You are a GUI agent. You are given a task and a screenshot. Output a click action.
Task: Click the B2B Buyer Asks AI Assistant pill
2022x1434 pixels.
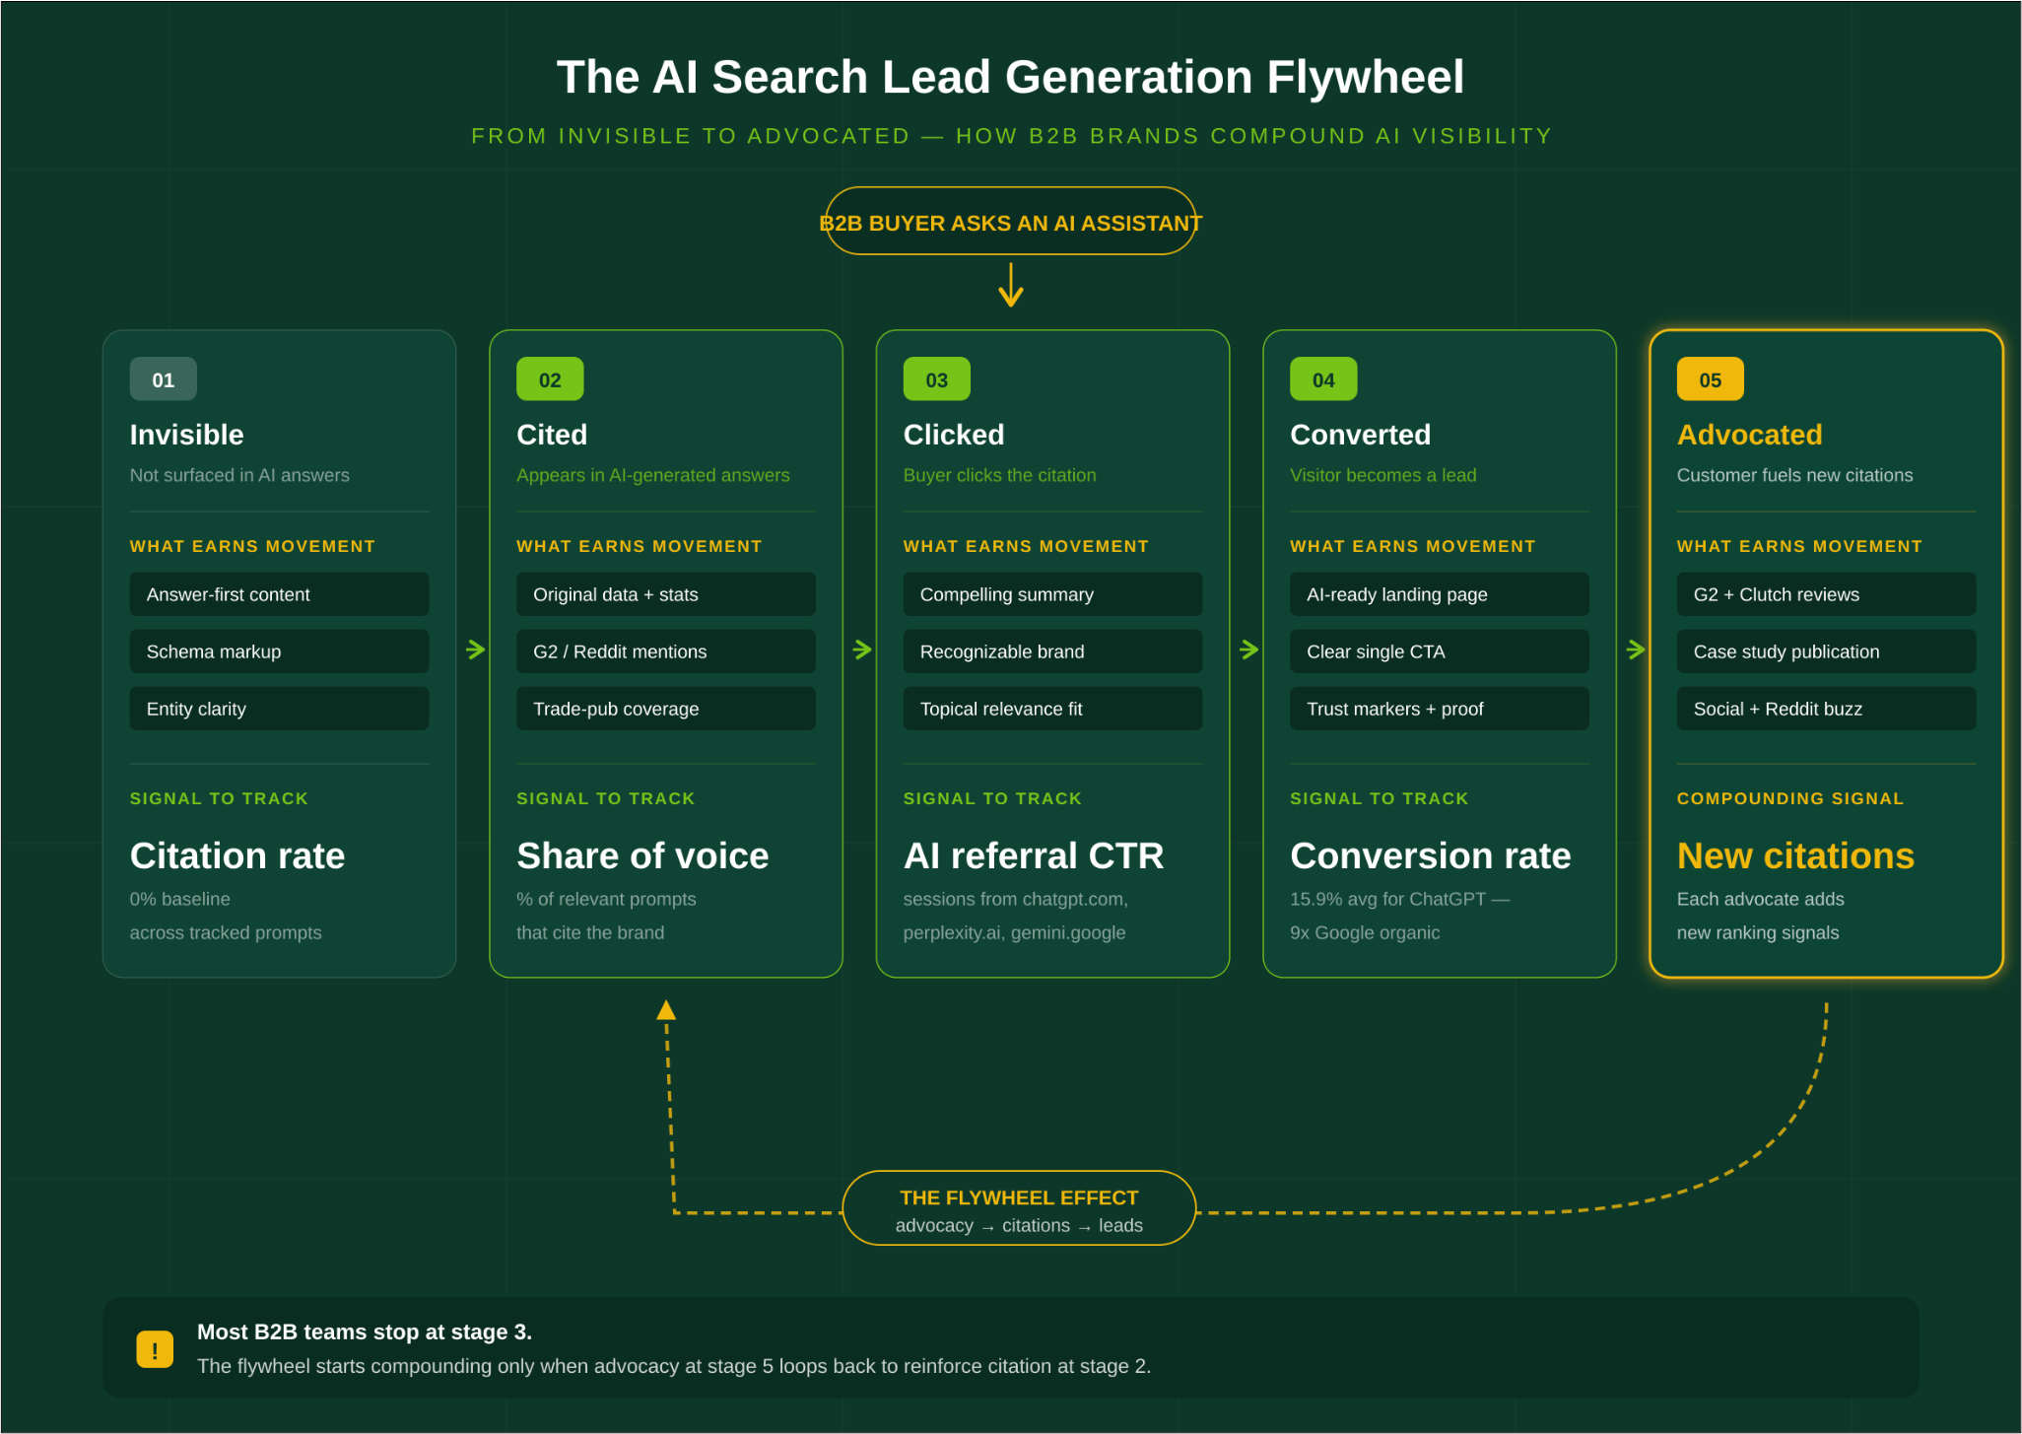coord(1010,222)
